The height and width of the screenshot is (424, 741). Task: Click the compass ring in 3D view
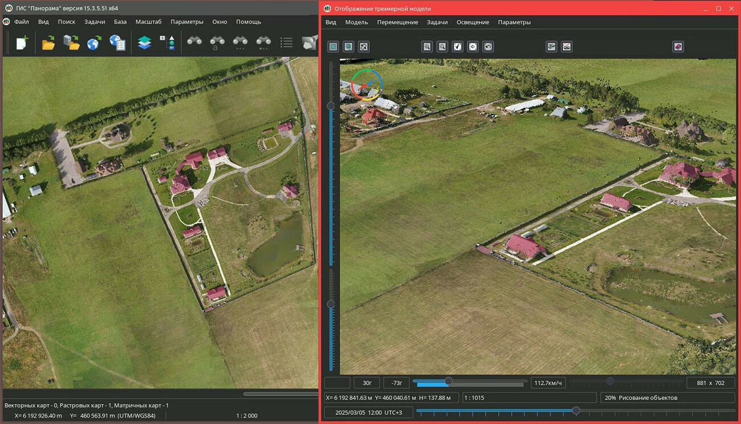tap(367, 85)
